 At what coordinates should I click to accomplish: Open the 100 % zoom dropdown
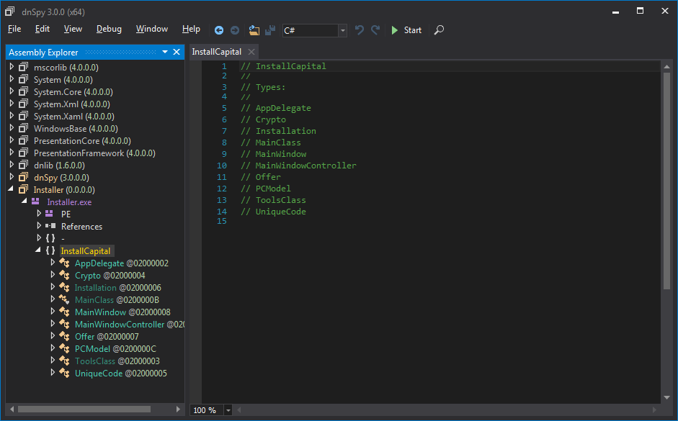coord(228,410)
